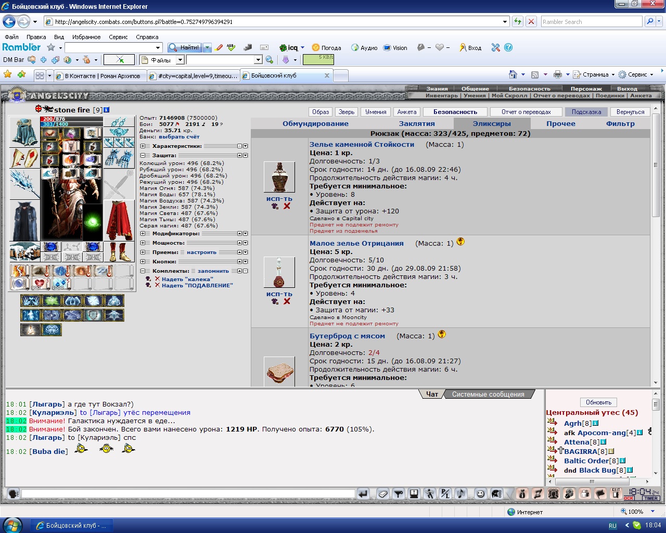666x533 pixels.
Task: Click the Образ button
Action: pyautogui.click(x=321, y=112)
